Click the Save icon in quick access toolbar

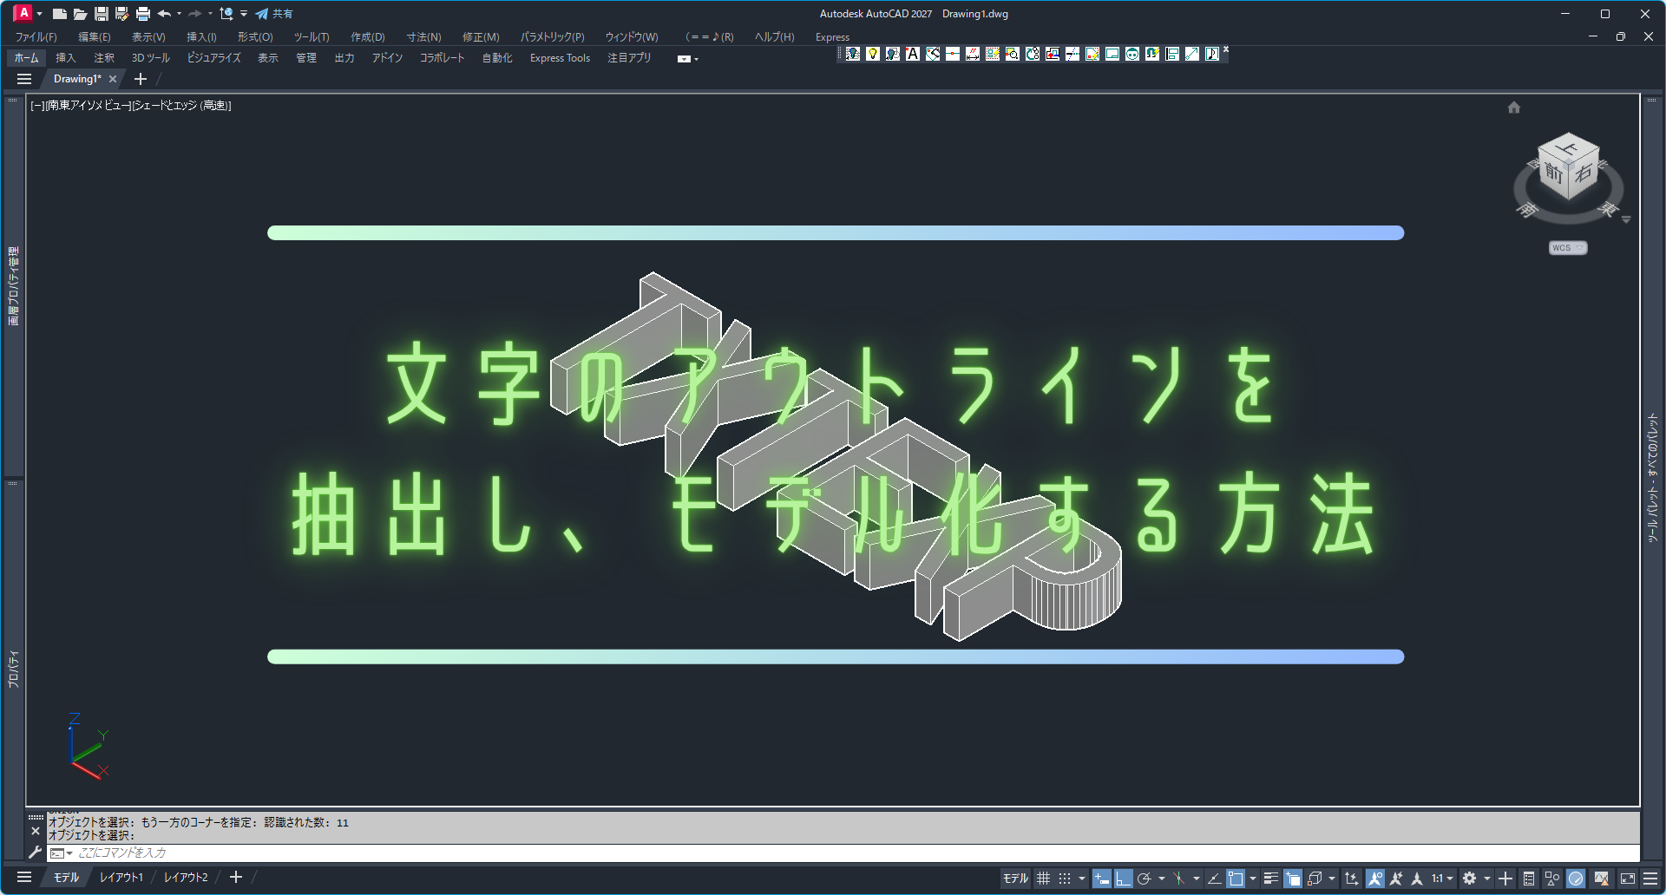coord(102,14)
